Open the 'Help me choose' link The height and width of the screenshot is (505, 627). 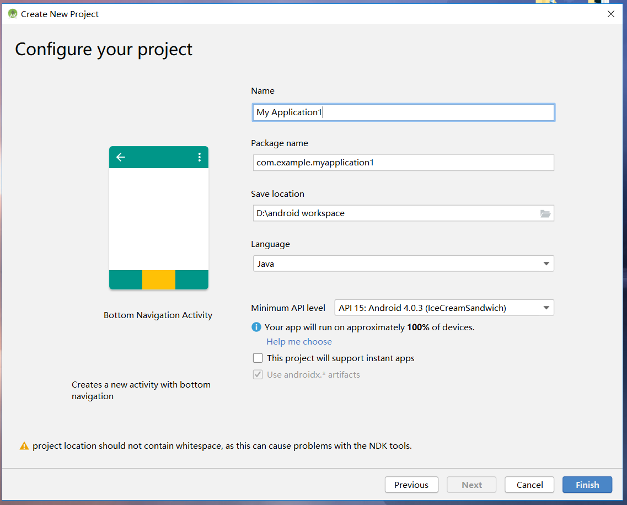coord(299,341)
